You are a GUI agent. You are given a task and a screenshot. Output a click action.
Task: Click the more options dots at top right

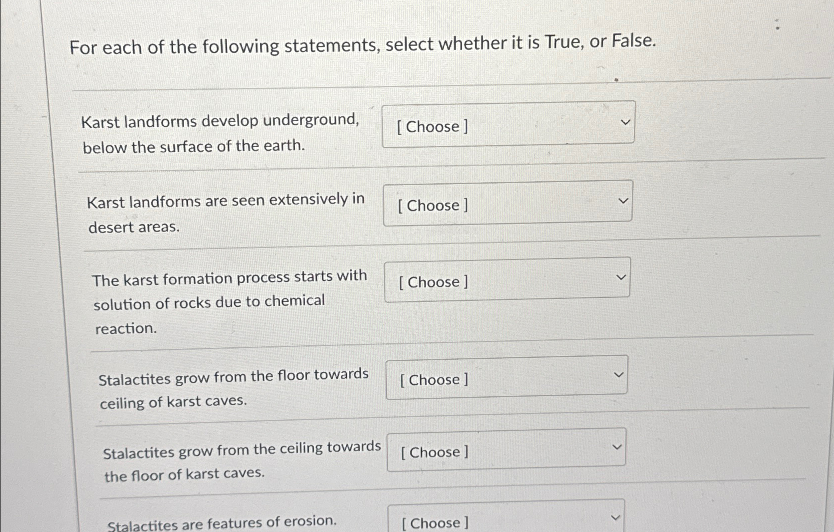tap(778, 25)
